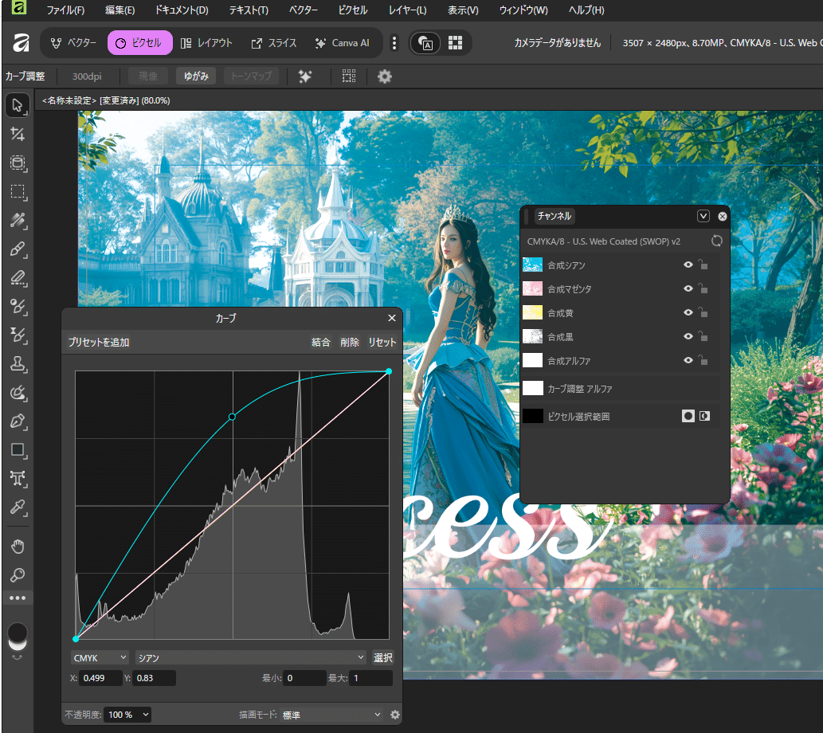Switch to the レイアウト studio
Viewport: 823px width, 733px height.
(206, 43)
